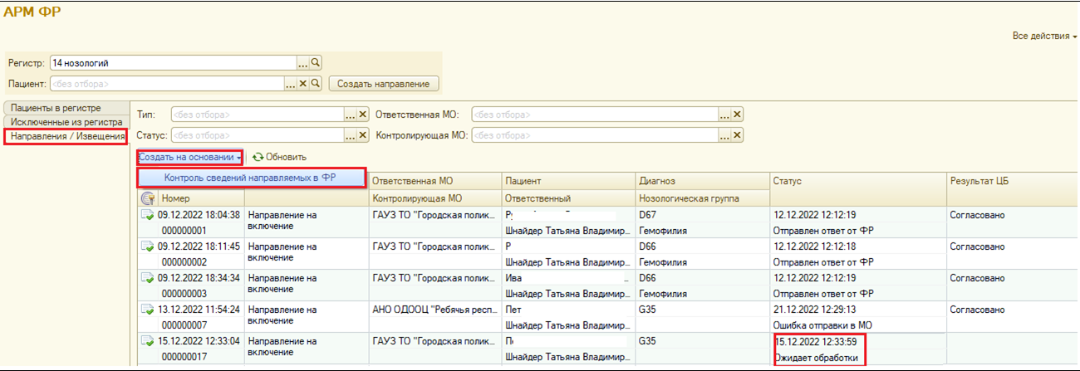The height and width of the screenshot is (371, 1080).
Task: Open Исключенные из регистра tab
Action: click(x=66, y=122)
